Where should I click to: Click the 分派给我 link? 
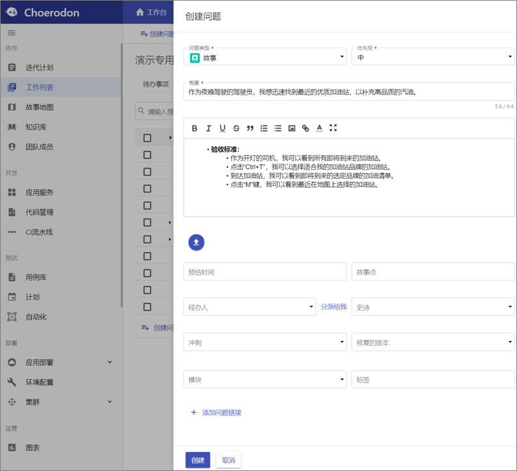point(333,307)
